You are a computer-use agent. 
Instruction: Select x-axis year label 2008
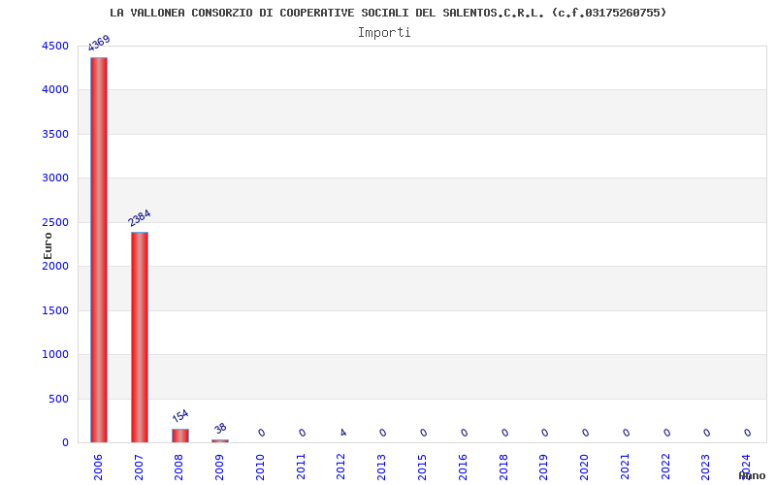[178, 467]
